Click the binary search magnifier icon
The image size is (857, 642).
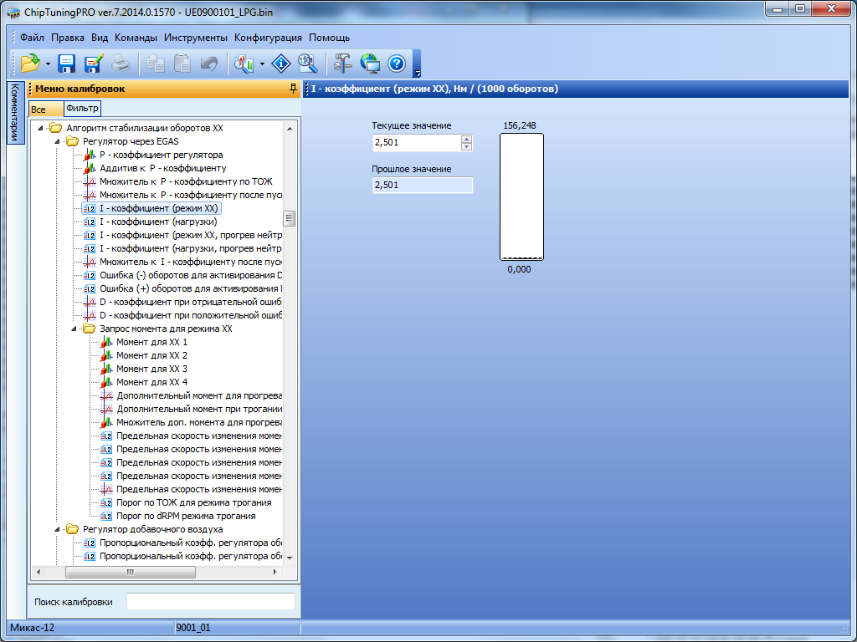pyautogui.click(x=307, y=64)
